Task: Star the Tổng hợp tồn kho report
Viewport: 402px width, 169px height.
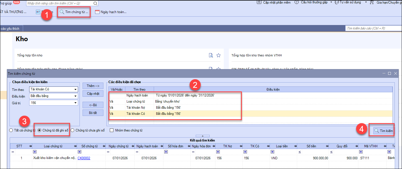Action: 219,55
